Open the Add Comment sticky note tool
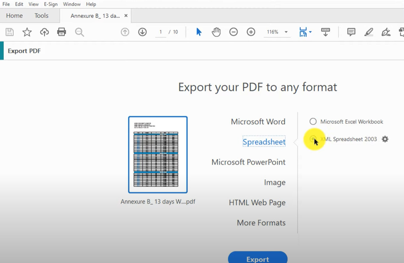 pyautogui.click(x=351, y=32)
